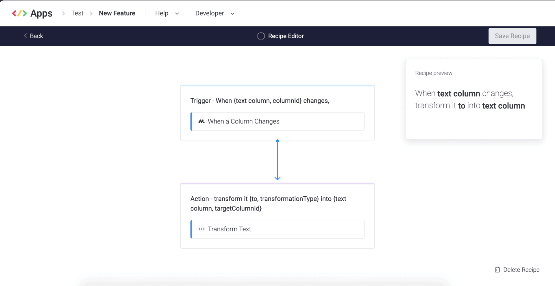The height and width of the screenshot is (286, 555).
Task: Click the monday logo icon in trigger block
Action: [x=201, y=121]
